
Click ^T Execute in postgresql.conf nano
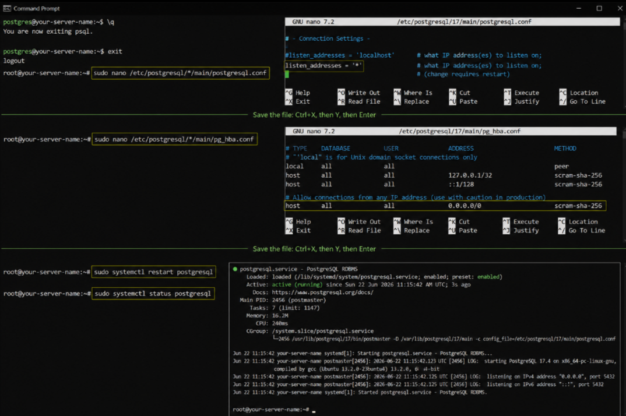(x=522, y=93)
